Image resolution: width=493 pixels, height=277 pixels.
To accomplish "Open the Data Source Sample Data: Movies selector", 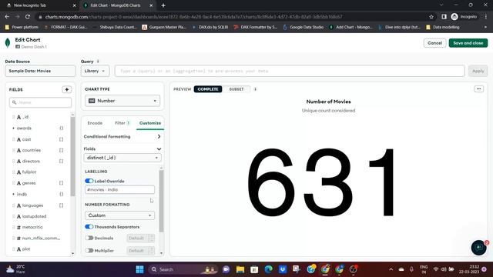I will [x=40, y=71].
